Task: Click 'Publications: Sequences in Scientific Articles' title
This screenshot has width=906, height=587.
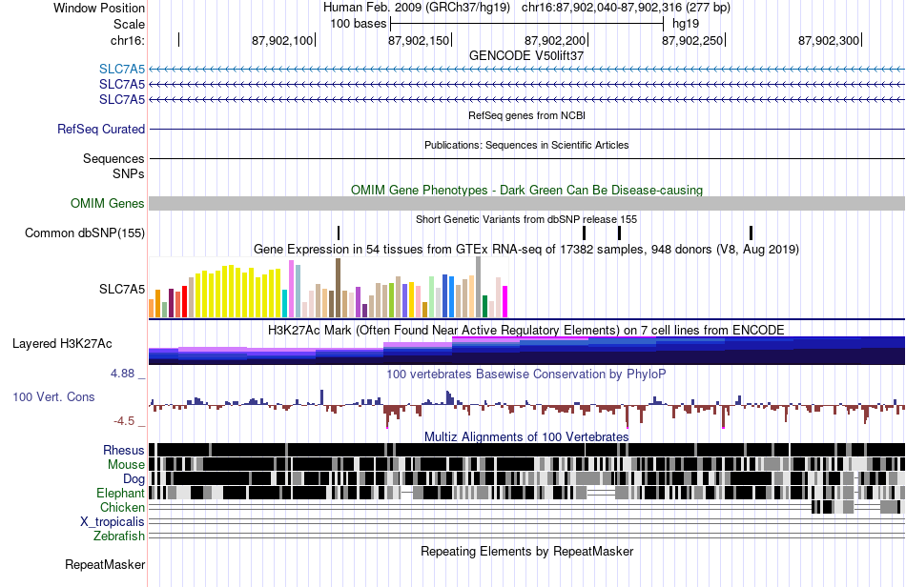Action: click(526, 145)
